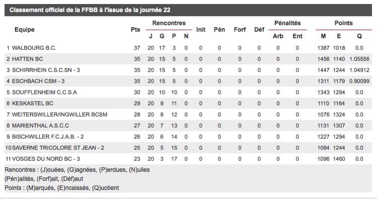Select the Q quotient column header

tap(359, 36)
